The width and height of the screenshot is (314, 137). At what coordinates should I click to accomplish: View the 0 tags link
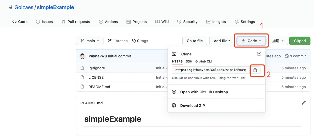tap(140, 41)
